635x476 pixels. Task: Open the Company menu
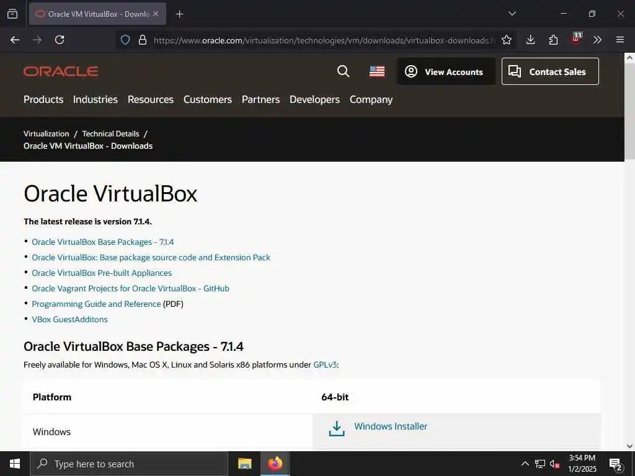click(x=371, y=100)
